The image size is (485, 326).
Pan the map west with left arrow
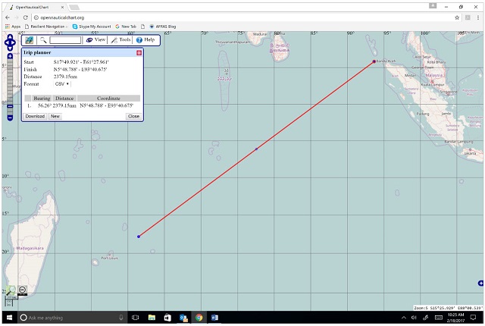(x=6, y=42)
